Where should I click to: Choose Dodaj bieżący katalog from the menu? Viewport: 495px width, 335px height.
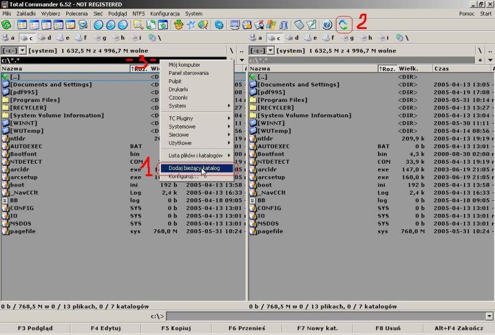[x=197, y=168]
